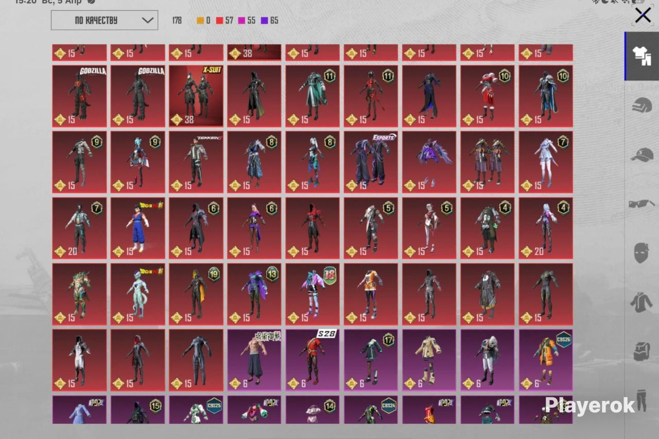Select the C9S25 outfit card
The width and height of the screenshot is (659, 439).
pos(196,410)
